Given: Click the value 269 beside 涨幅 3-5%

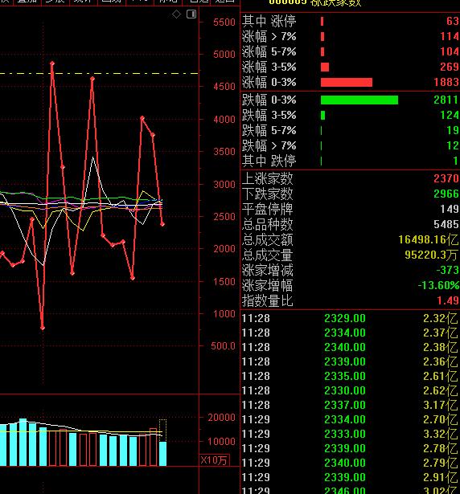Looking at the screenshot, I should 450,67.
